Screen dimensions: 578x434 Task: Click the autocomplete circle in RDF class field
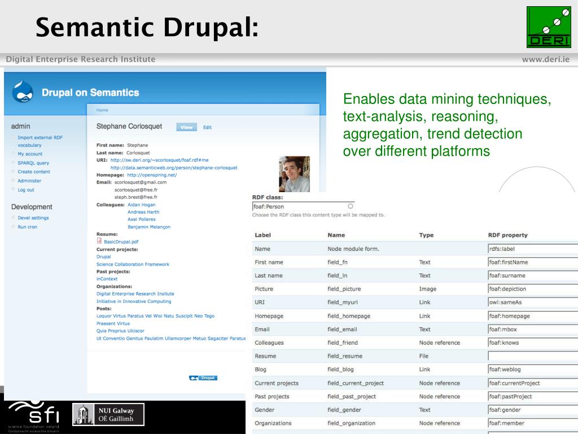click(350, 206)
